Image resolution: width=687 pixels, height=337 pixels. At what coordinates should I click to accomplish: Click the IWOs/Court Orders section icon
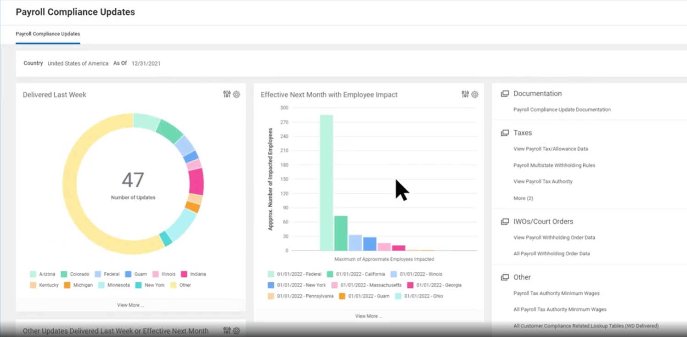pos(505,222)
